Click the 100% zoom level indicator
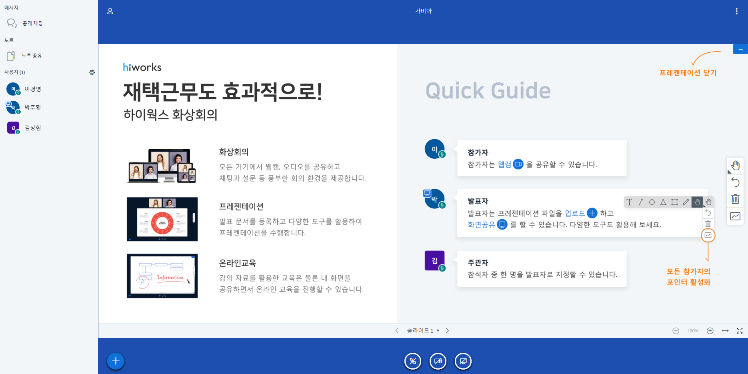748x374 pixels. [693, 331]
